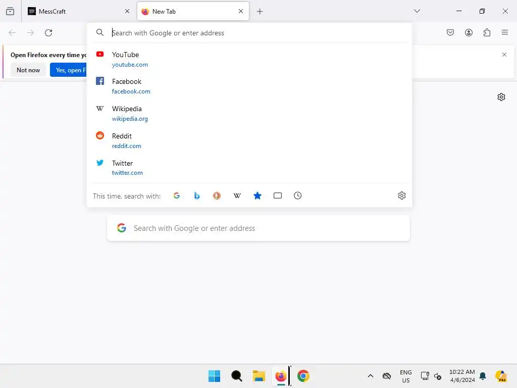Image resolution: width=517 pixels, height=388 pixels.
Task: Open the Firefox View icon
Action: tap(10, 11)
